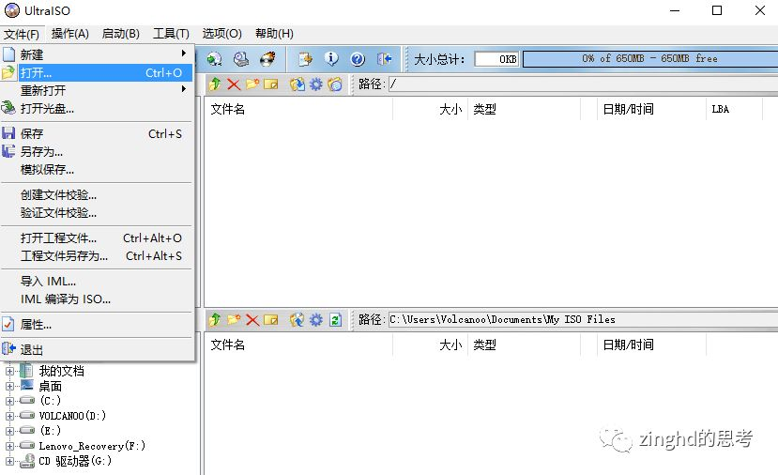Screen dimensions: 778x475
Task: Sort image pane by 大小 column
Action: pos(430,109)
